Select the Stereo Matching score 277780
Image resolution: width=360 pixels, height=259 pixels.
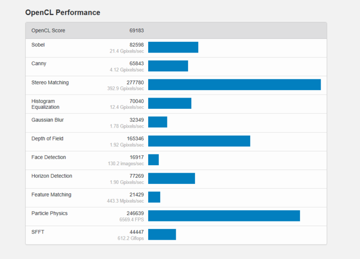tap(135, 83)
